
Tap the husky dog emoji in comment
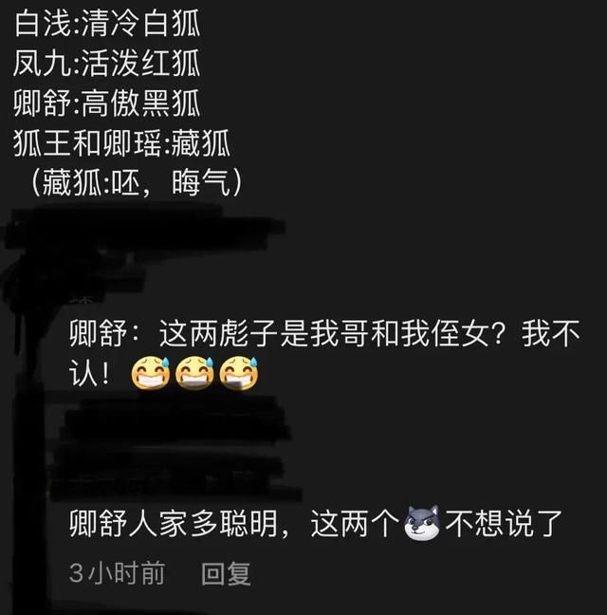(422, 523)
